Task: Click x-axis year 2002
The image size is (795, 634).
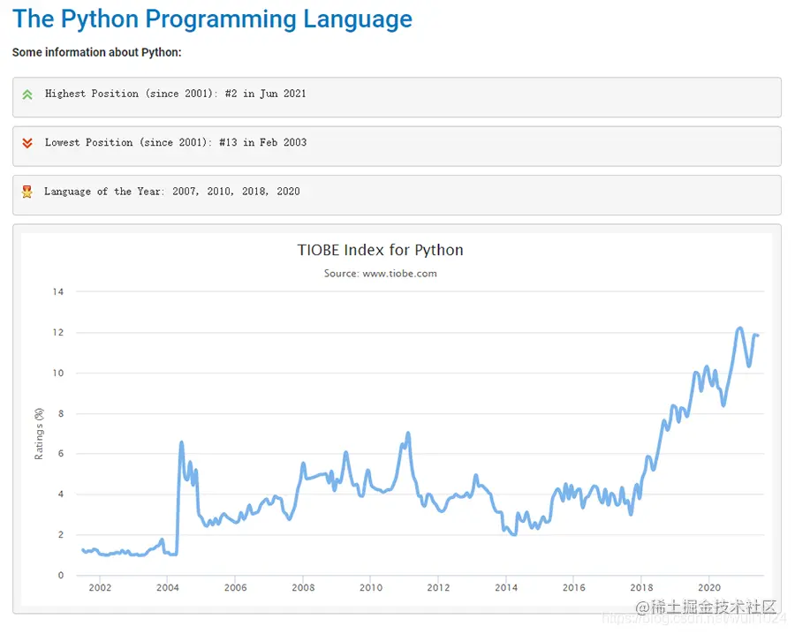Action: point(100,587)
